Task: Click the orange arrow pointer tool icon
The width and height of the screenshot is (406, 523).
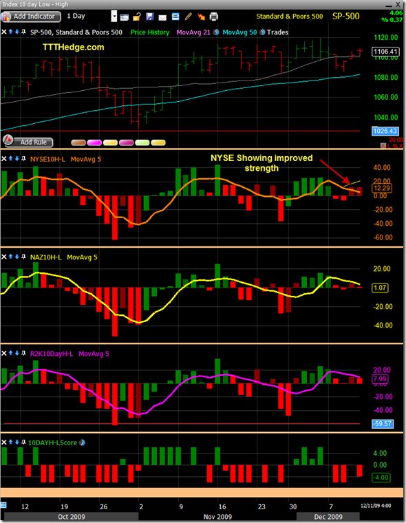Action: tap(201, 17)
